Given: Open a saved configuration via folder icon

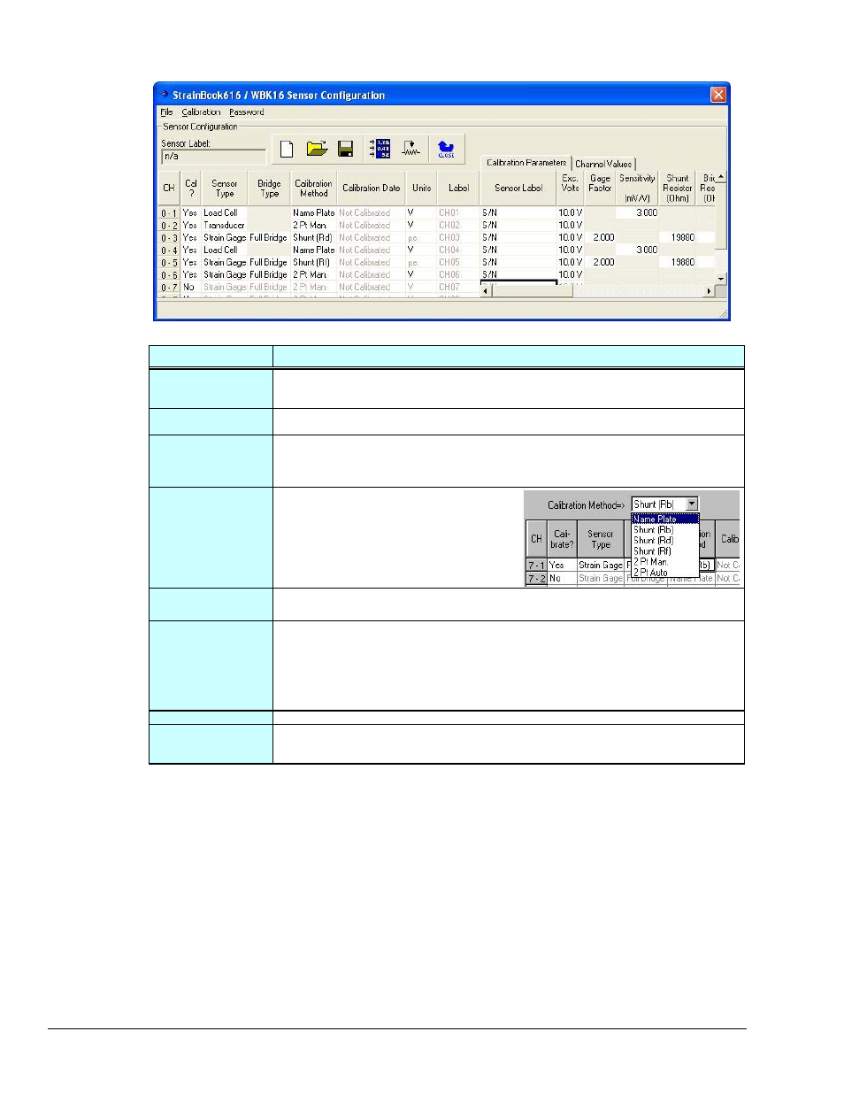Looking at the screenshot, I should click(317, 149).
